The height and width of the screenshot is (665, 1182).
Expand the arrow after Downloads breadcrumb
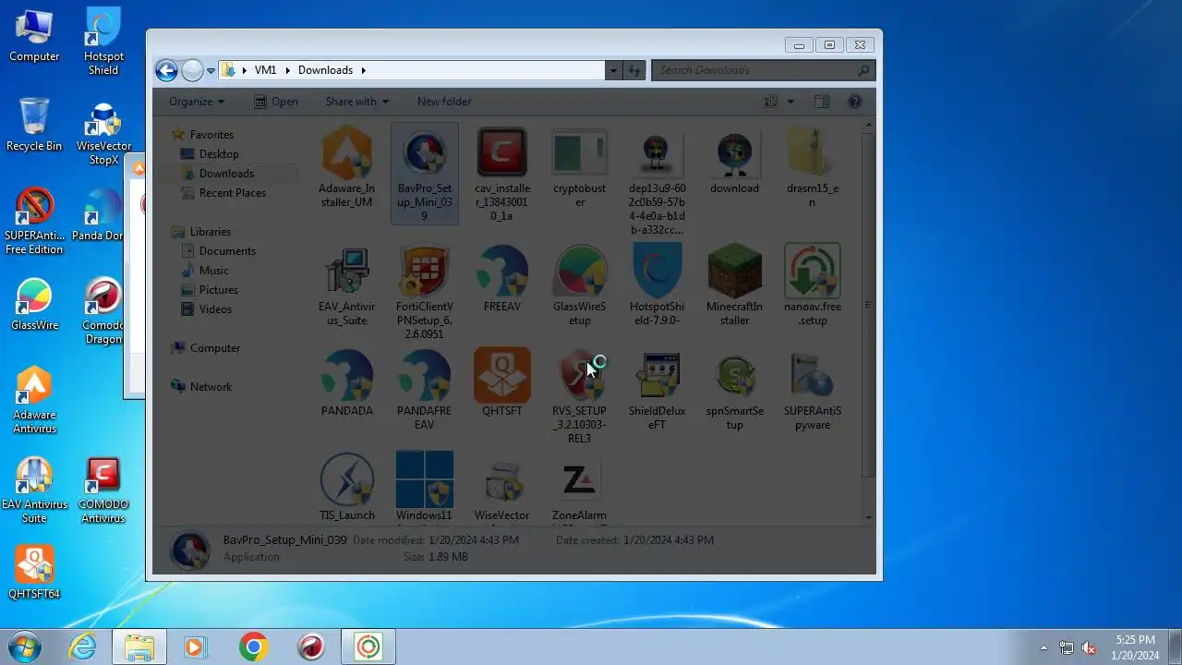coord(364,70)
